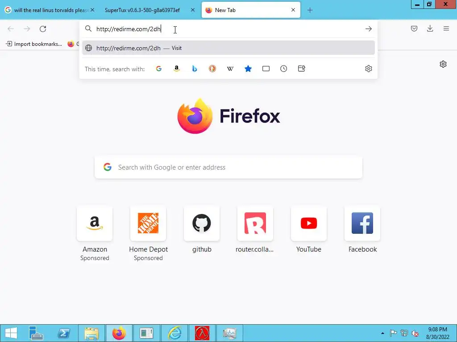Open the Firefox hamburger application menu

[446, 28]
